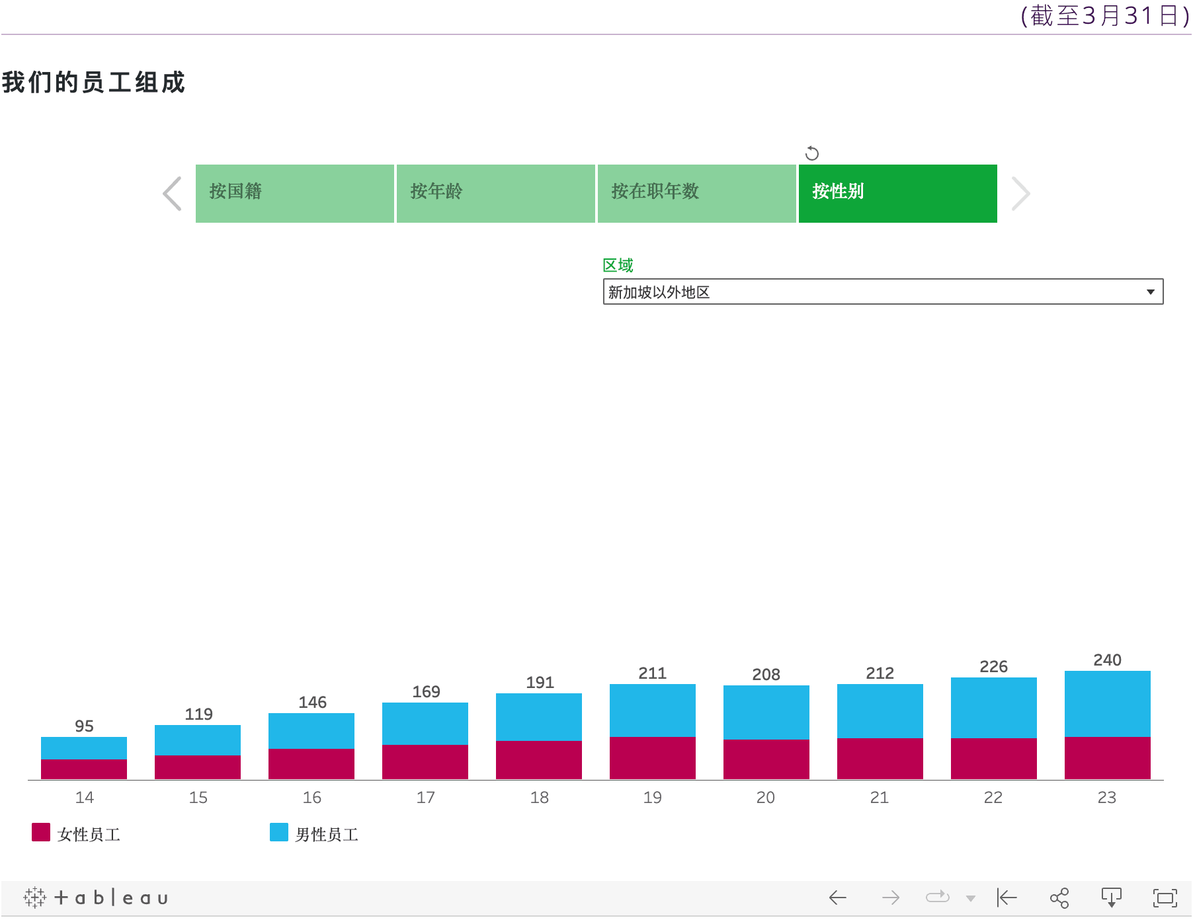Viewport: 1193px width, 920px height.
Task: Click the total label 119
Action: coord(198,714)
